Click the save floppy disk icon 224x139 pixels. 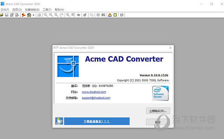click(7, 15)
